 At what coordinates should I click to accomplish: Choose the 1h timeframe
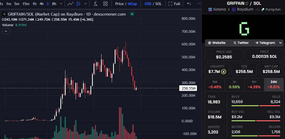pyautogui.click(x=35, y=4)
